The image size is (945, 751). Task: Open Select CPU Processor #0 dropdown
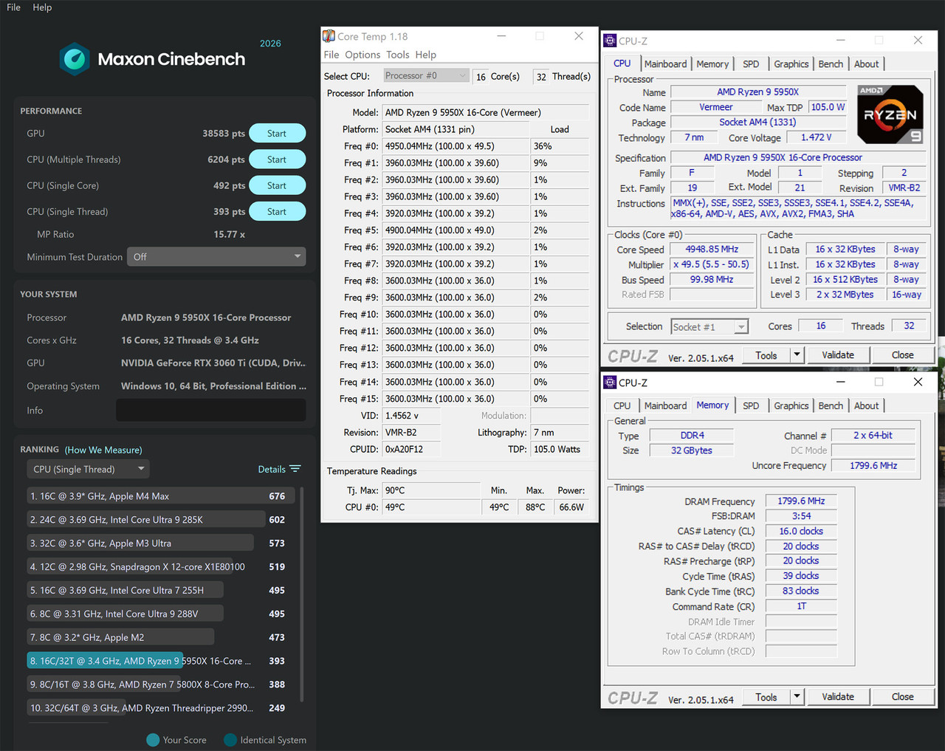click(426, 75)
